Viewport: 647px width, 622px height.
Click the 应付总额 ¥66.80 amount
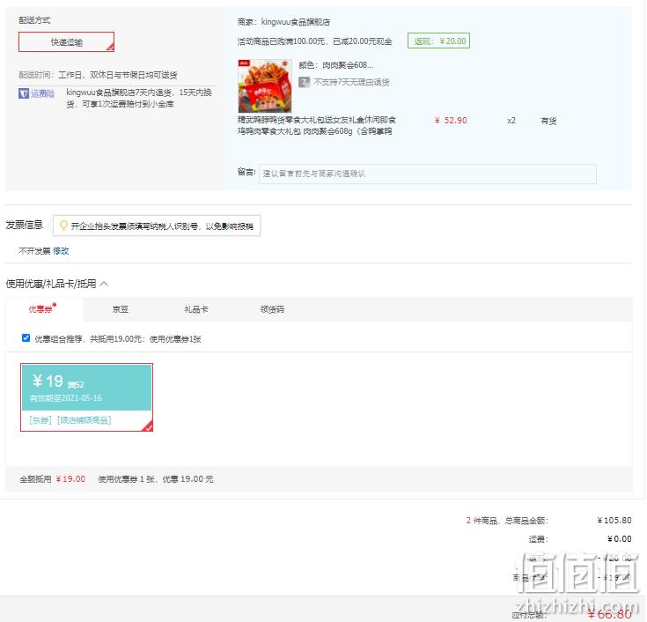pos(609,614)
